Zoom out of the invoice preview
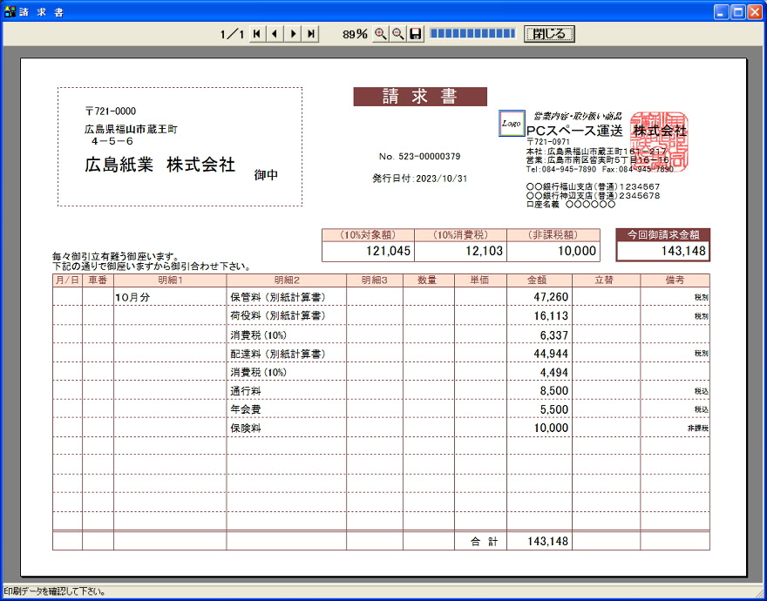 (398, 34)
